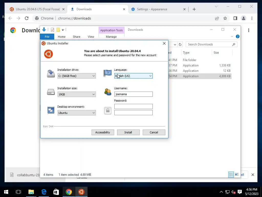This screenshot has height=197, width=262.
Task: Close the Ubuntu Installer dialog
Action: click(164, 43)
